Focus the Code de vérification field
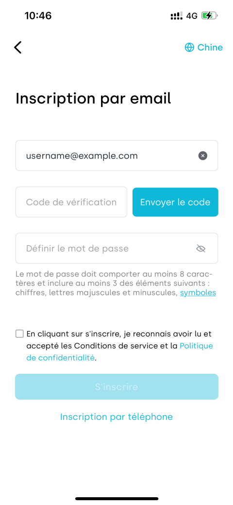The image size is (233, 505). point(71,202)
